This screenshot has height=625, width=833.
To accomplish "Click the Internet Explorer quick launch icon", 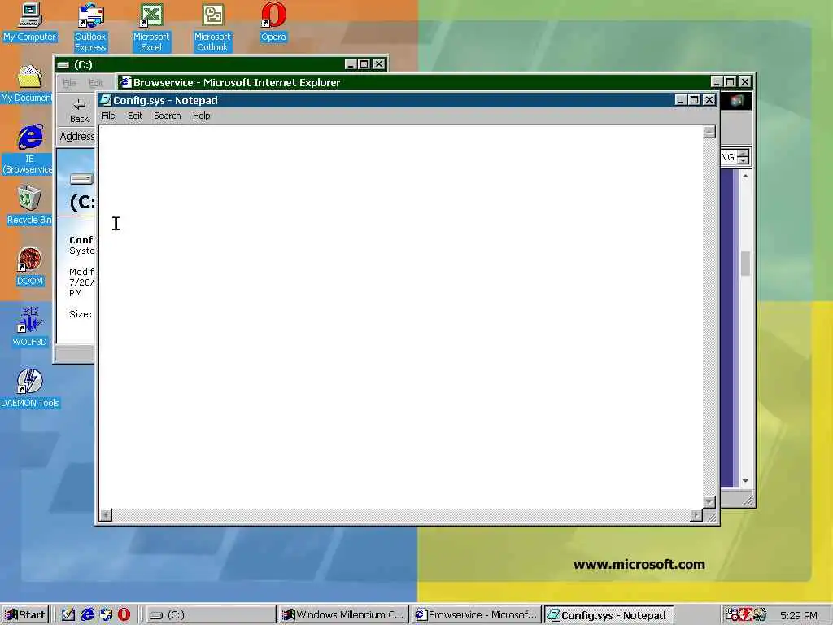I will point(87,615).
